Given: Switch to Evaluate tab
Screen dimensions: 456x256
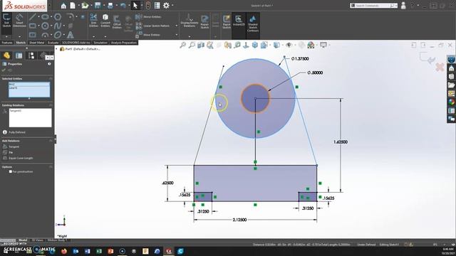Looking at the screenshot, I should (x=53, y=43).
